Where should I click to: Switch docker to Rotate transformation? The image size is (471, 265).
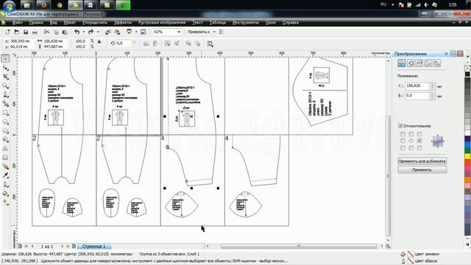(x=411, y=63)
